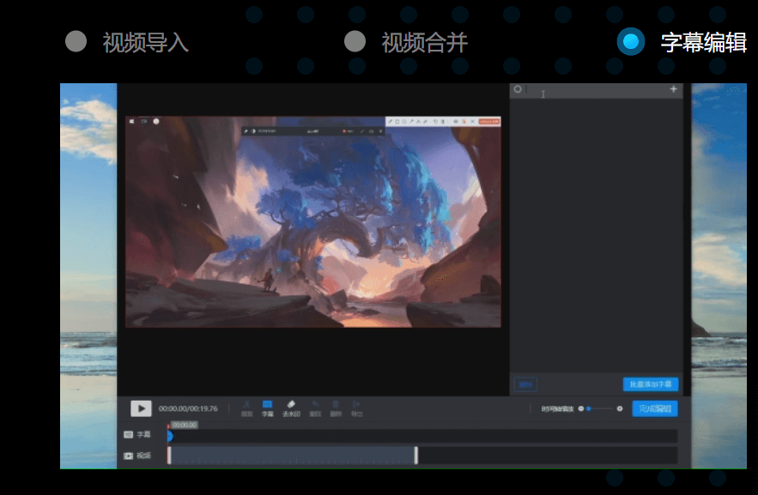758x495 pixels.
Task: Add a subtitle row with plus icon
Action: coord(673,89)
